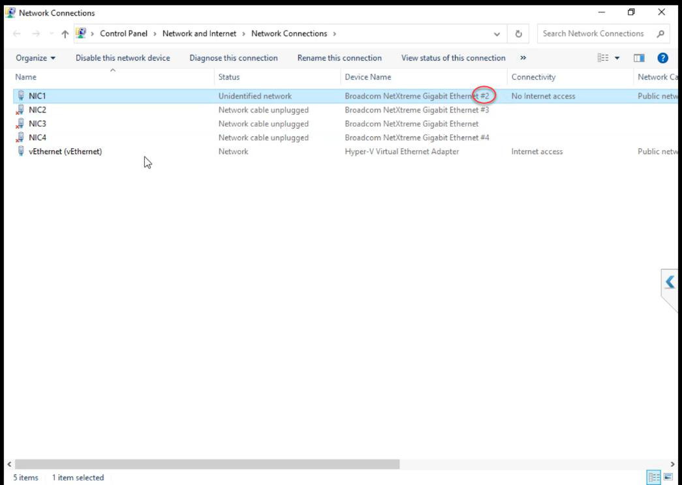The width and height of the screenshot is (682, 485).
Task: Select the vEthernet (vEthernet) connection
Action: click(x=65, y=151)
